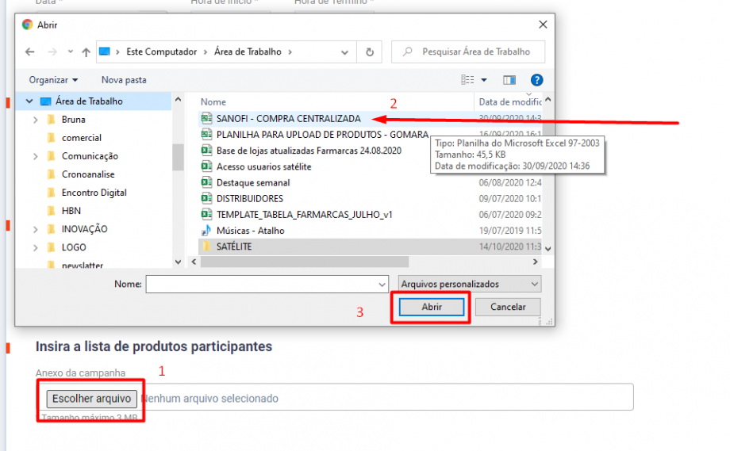730x451 pixels.
Task: Toggle the preview pane icon
Action: [509, 80]
